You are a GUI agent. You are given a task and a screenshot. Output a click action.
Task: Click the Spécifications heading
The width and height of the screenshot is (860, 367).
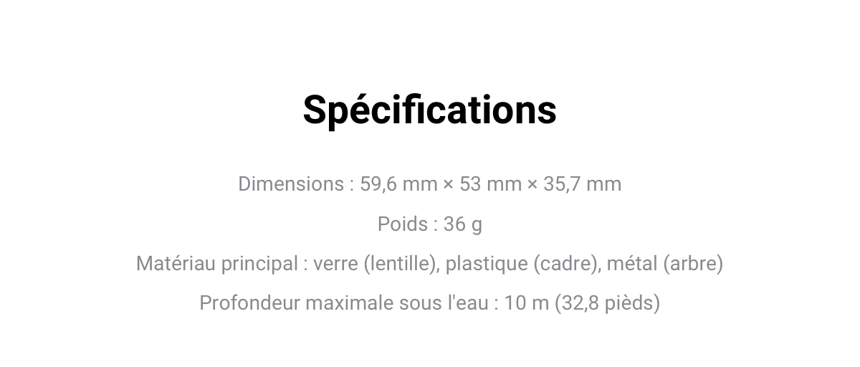coord(430,110)
